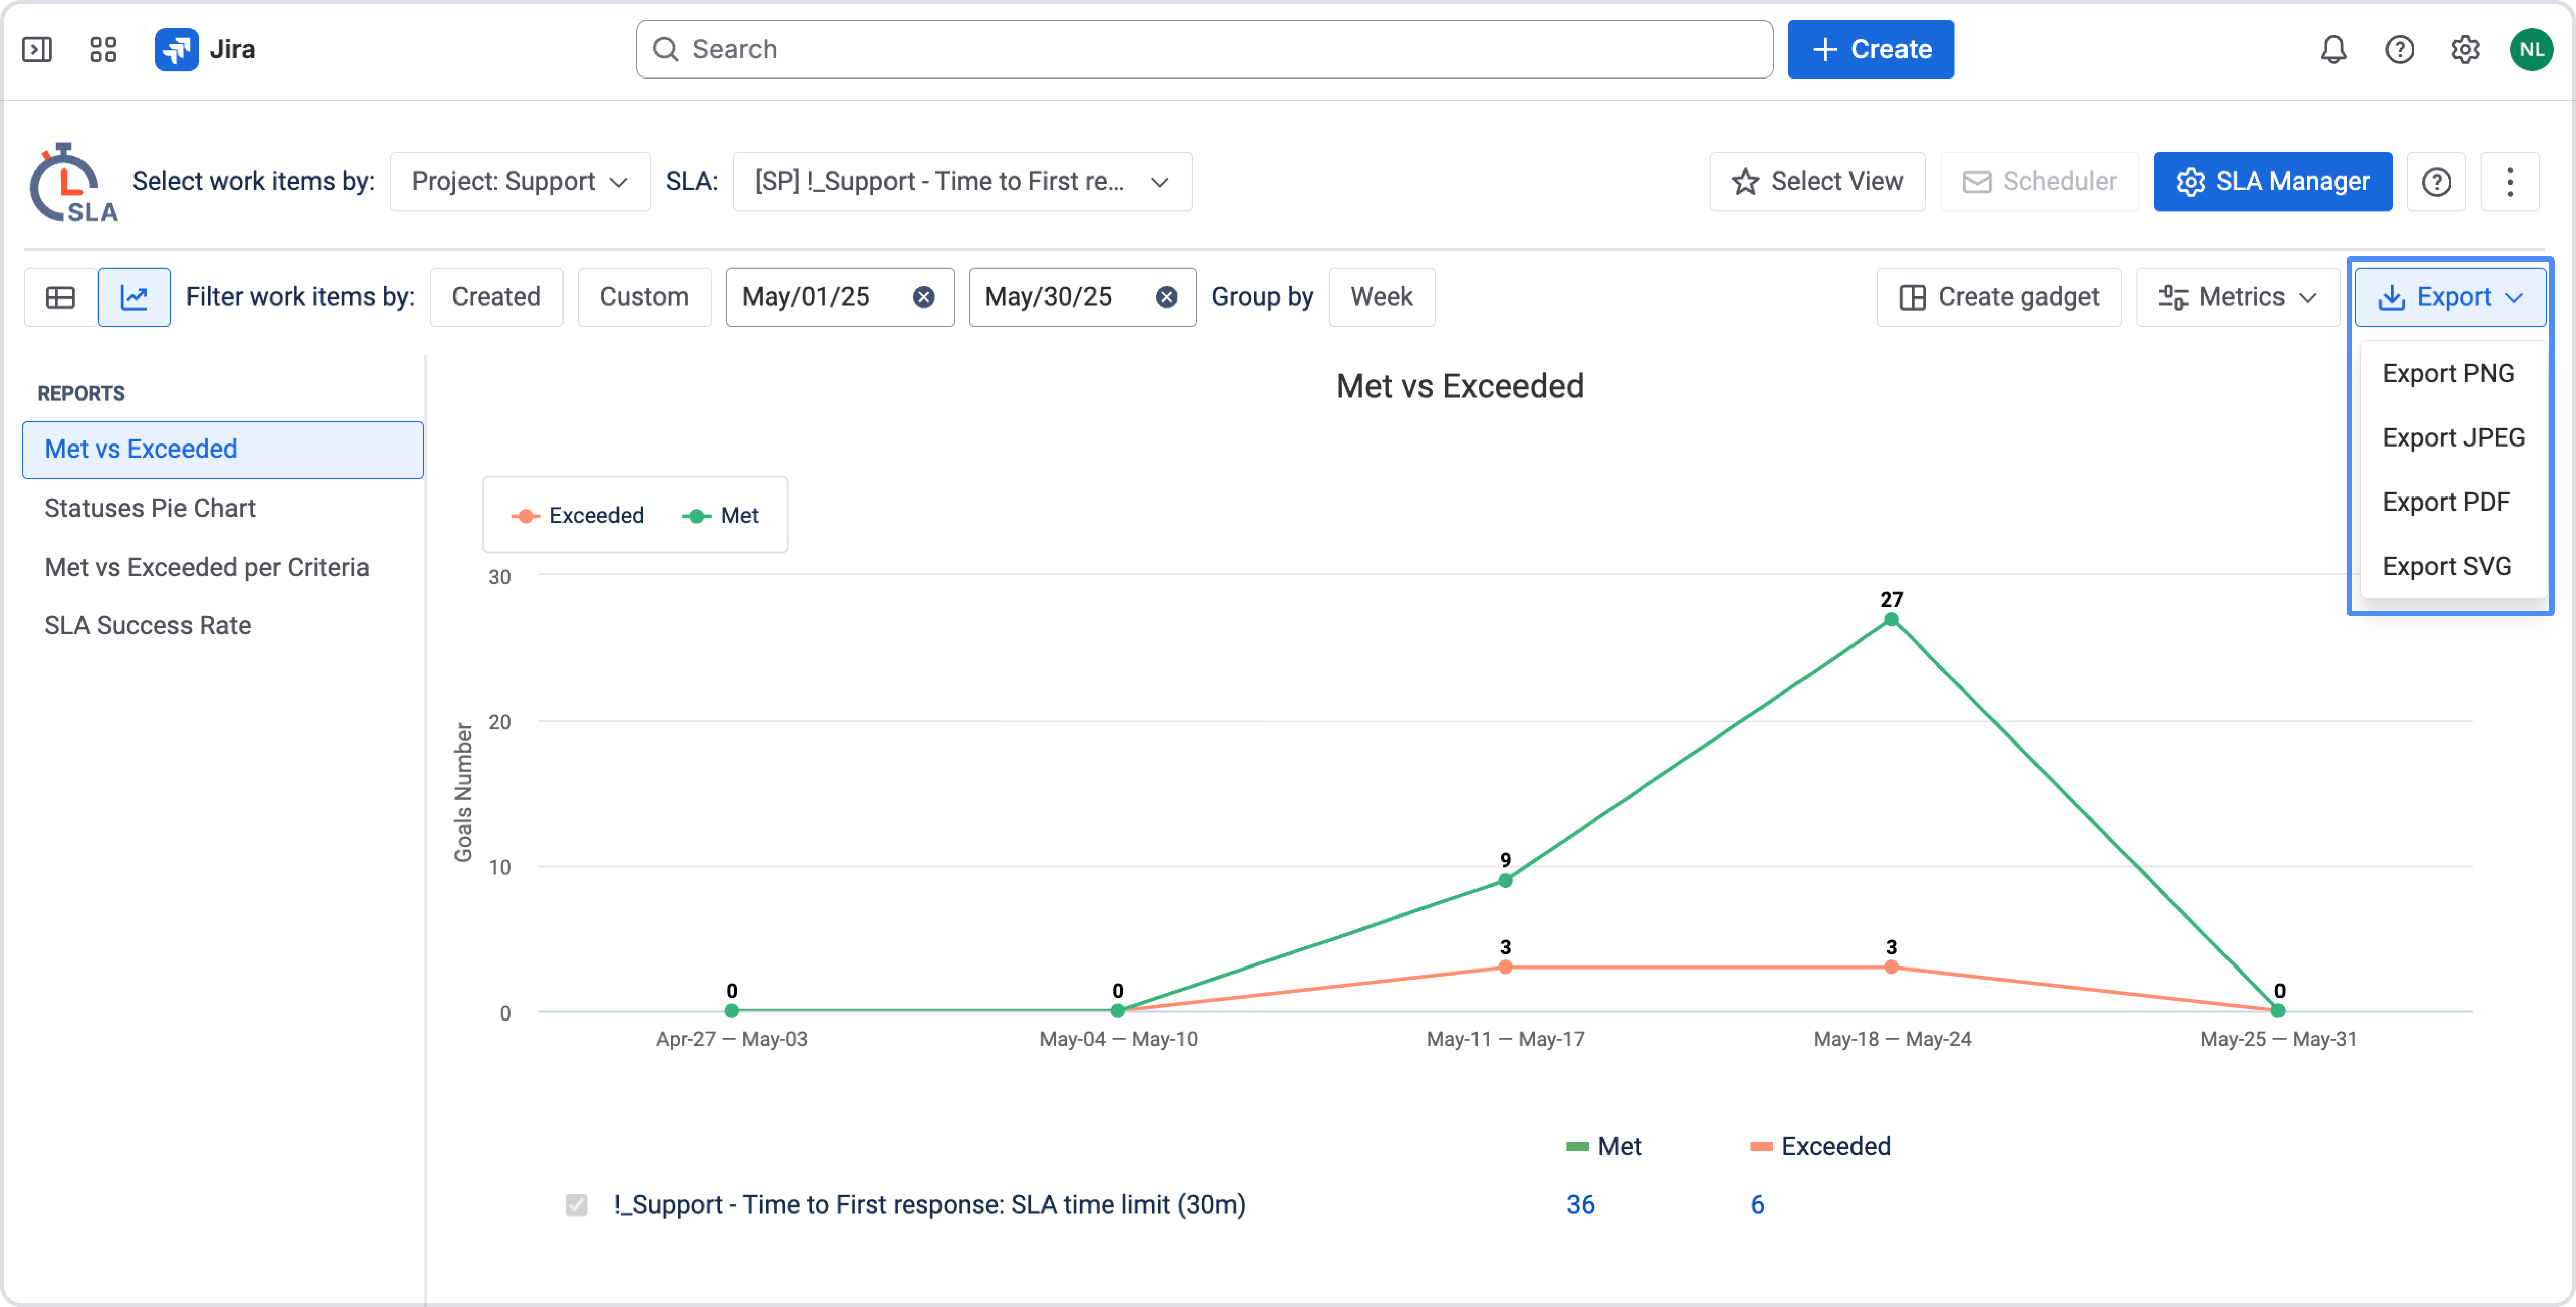Screen dimensions: 2576x1307
Task: Open the notifications bell
Action: click(2333, 49)
